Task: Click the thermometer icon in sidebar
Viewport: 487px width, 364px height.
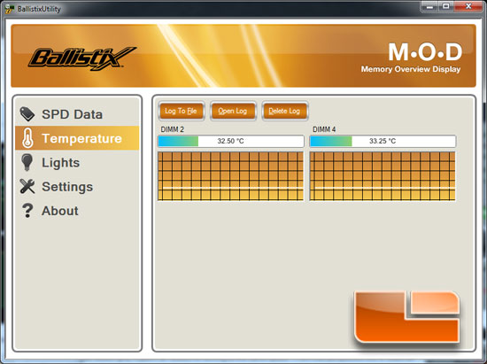Action: (x=27, y=138)
